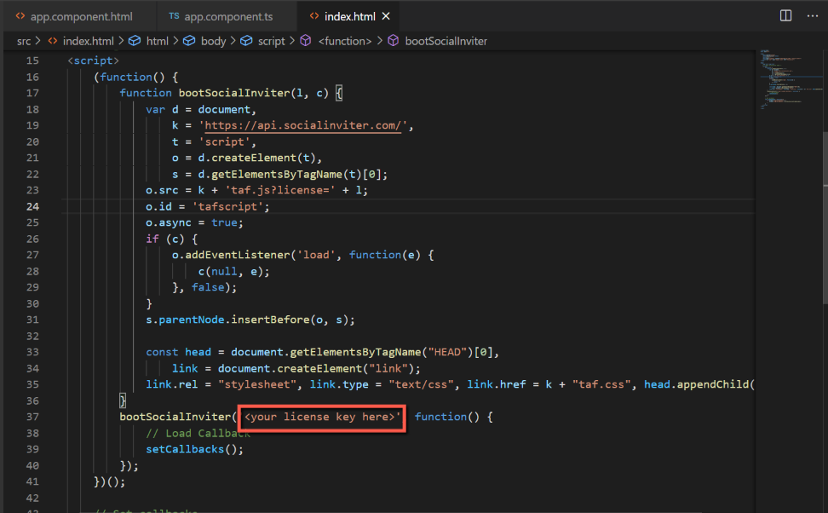Click the HTML icon beside index.html breadcrumb
The width and height of the screenshot is (828, 513).
pos(53,41)
